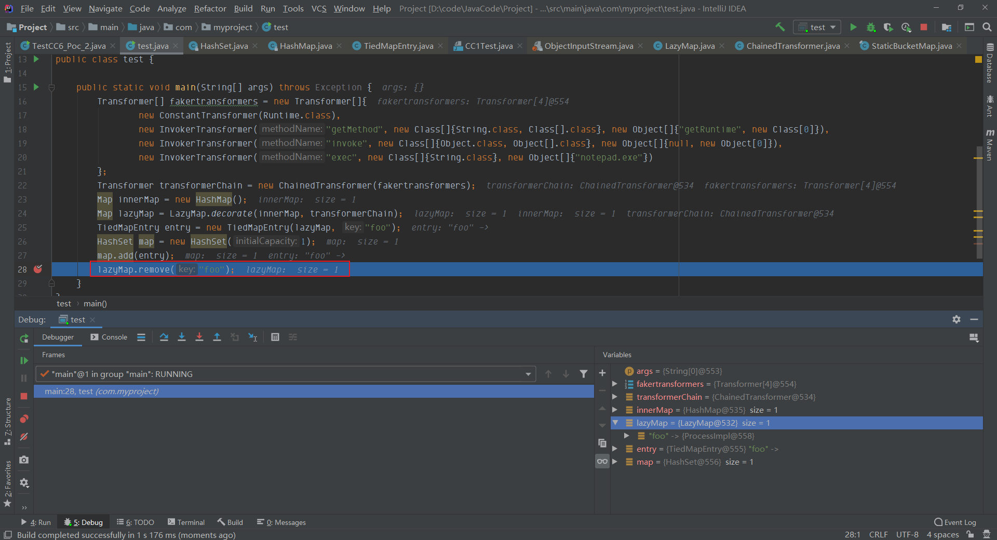The height and width of the screenshot is (540, 997).
Task: Click the UTF-8 file encoding indicator
Action: (x=907, y=534)
